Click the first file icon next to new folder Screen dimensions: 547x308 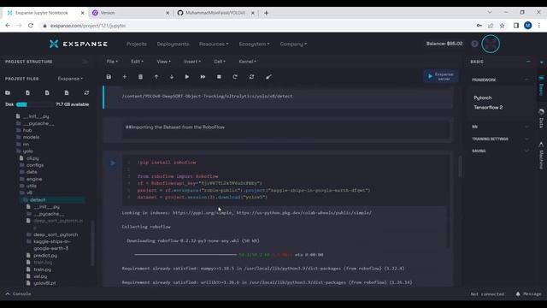click(27, 92)
